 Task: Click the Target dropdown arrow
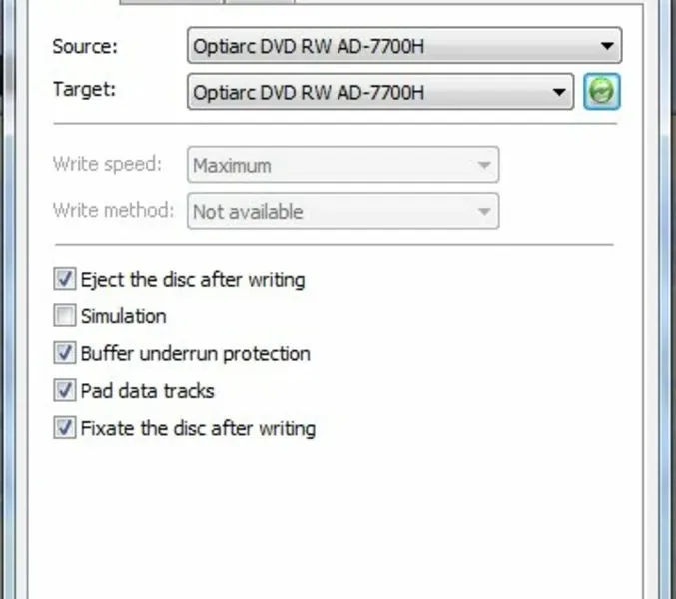(x=558, y=93)
